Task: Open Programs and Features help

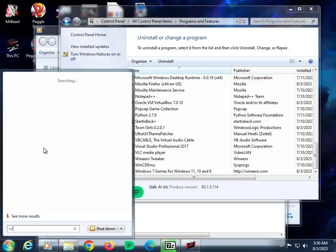Action: pyautogui.click(x=310, y=61)
